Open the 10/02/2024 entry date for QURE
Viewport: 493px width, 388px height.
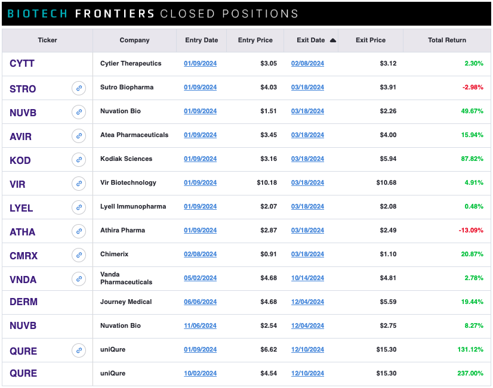click(x=201, y=374)
